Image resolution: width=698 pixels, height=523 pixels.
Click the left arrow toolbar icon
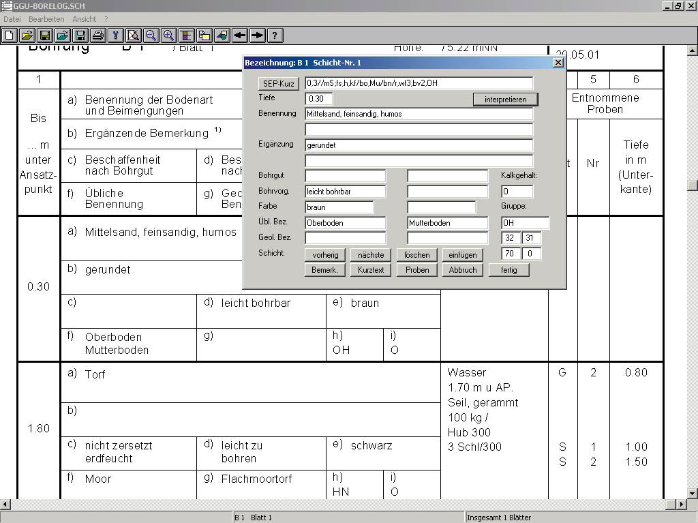(x=240, y=35)
